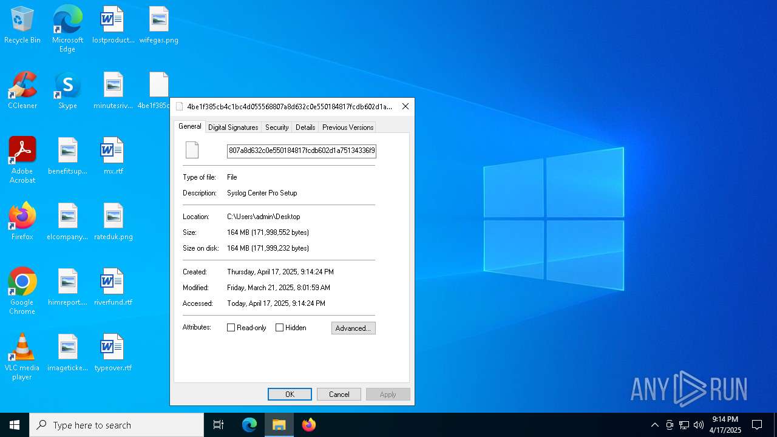Image resolution: width=777 pixels, height=437 pixels.
Task: Click the properties dialog title bar text
Action: click(290, 106)
